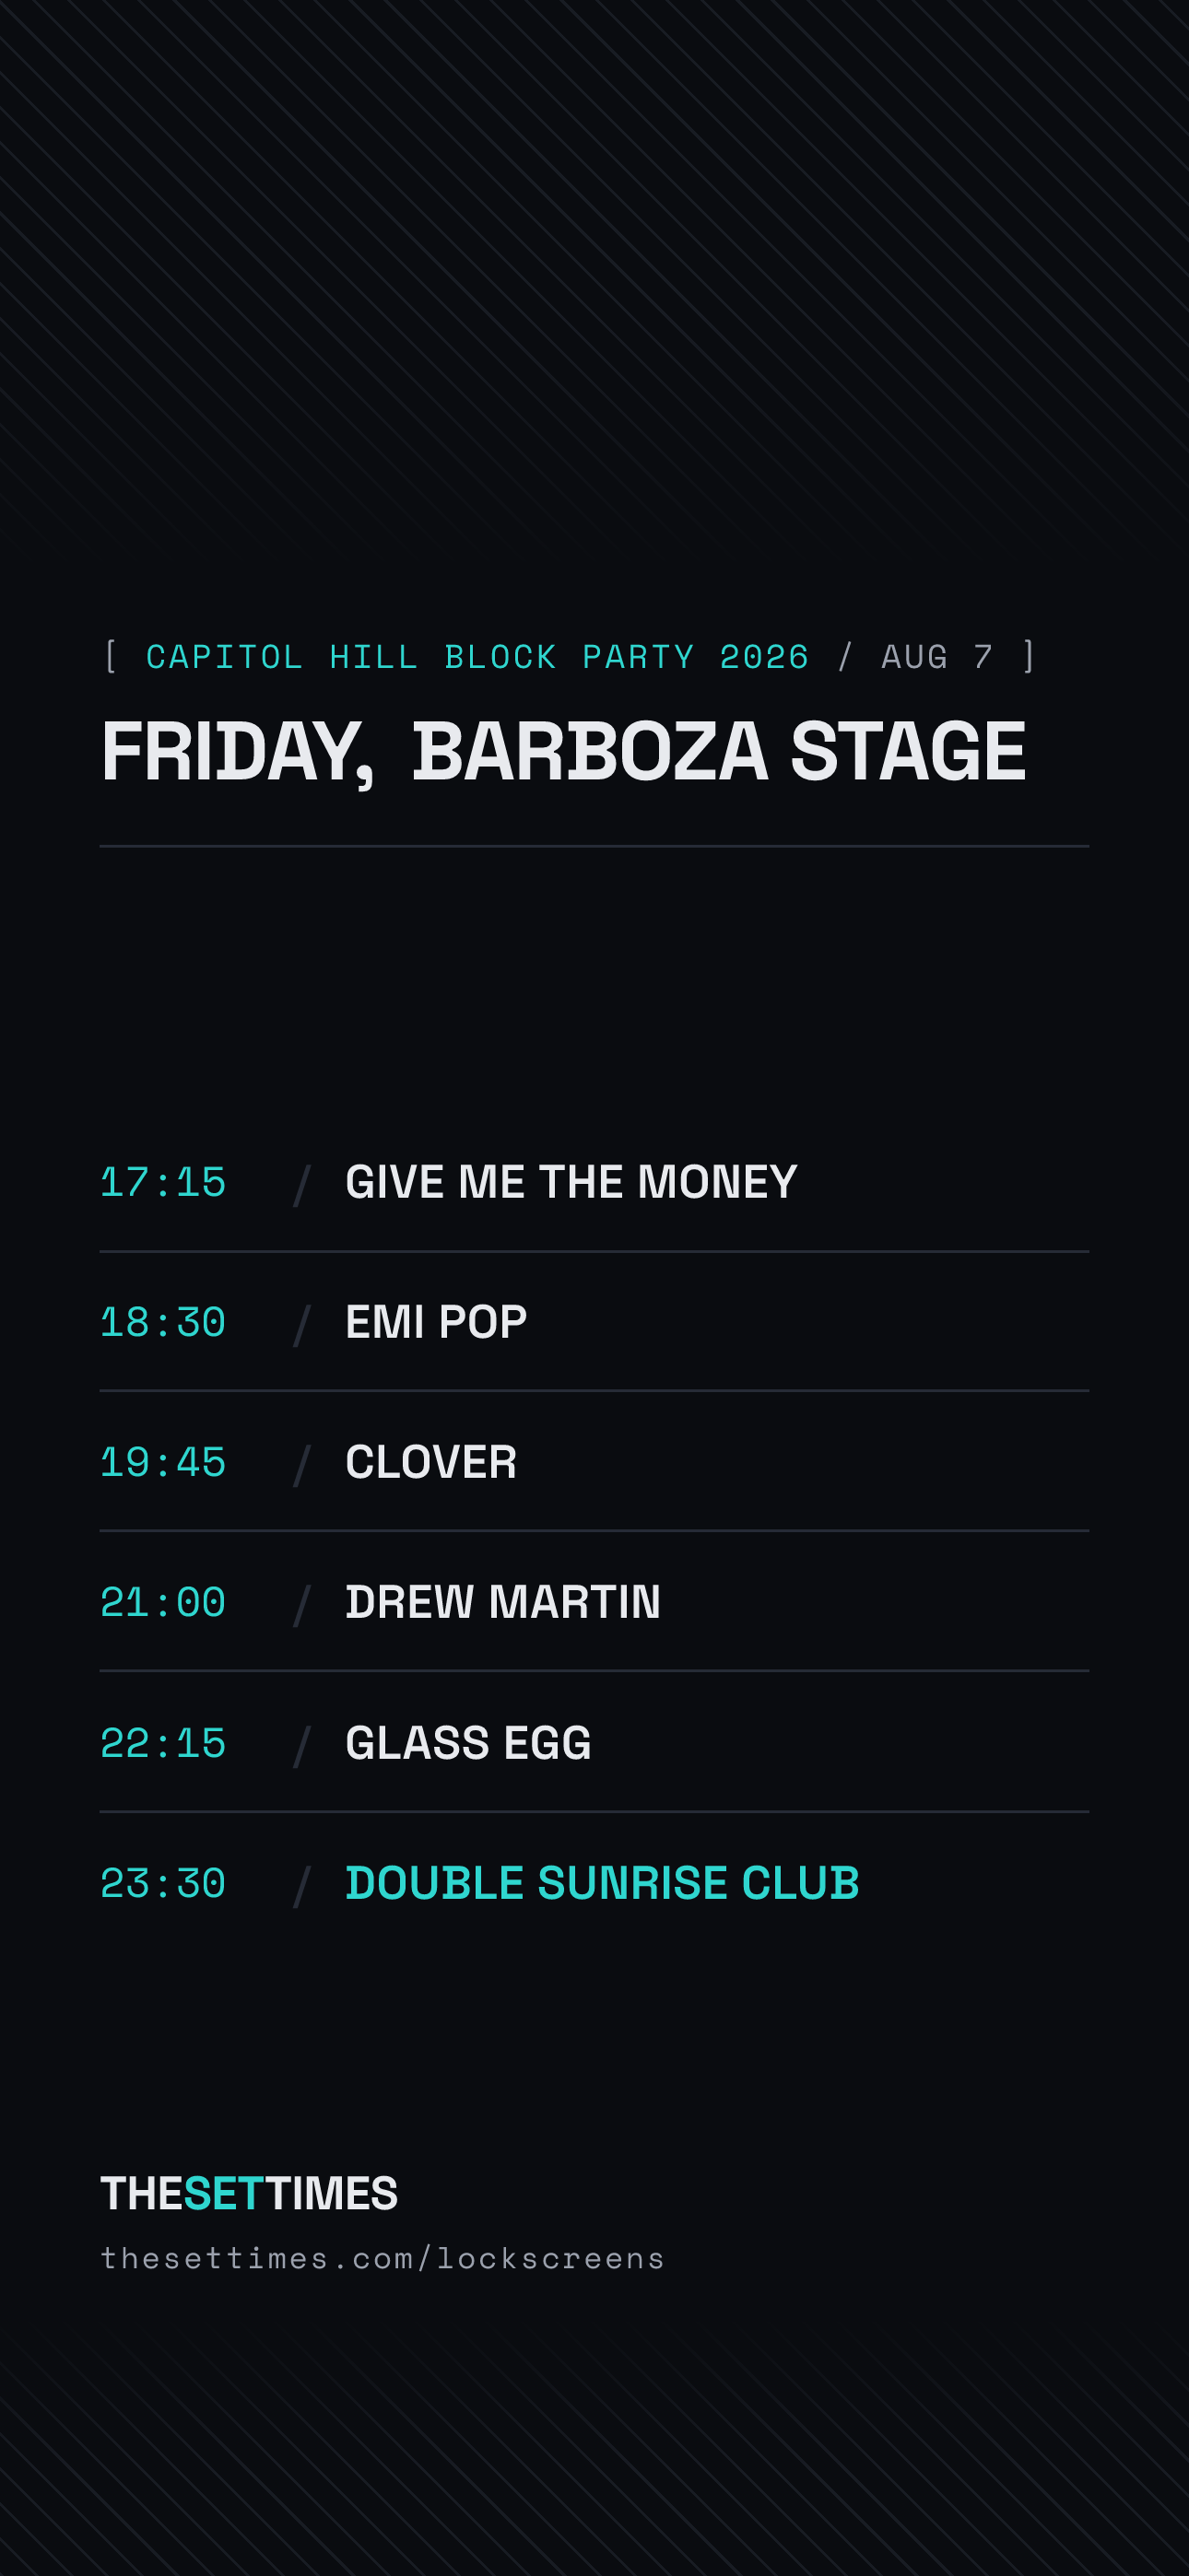The width and height of the screenshot is (1189, 2576).
Task: Click the TheSetTimes logo
Action: pyautogui.click(x=249, y=2193)
